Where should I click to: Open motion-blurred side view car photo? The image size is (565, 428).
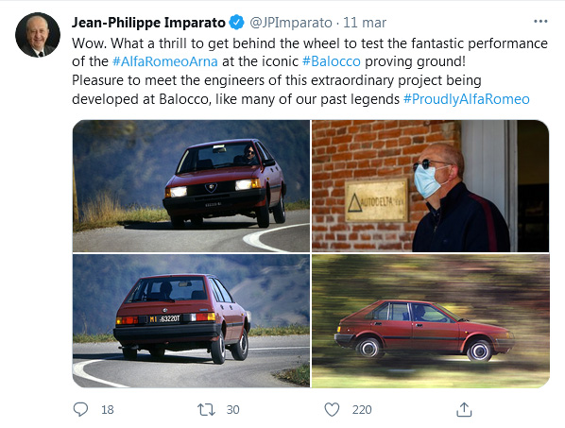tap(431, 321)
